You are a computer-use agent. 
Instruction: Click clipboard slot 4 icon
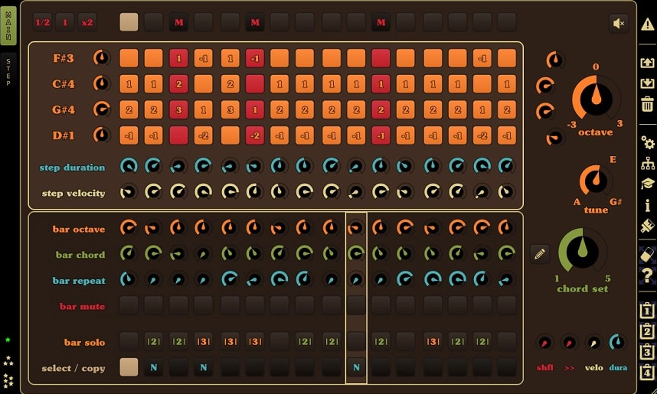[x=647, y=371]
